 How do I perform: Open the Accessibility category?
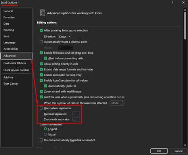click(11, 49)
